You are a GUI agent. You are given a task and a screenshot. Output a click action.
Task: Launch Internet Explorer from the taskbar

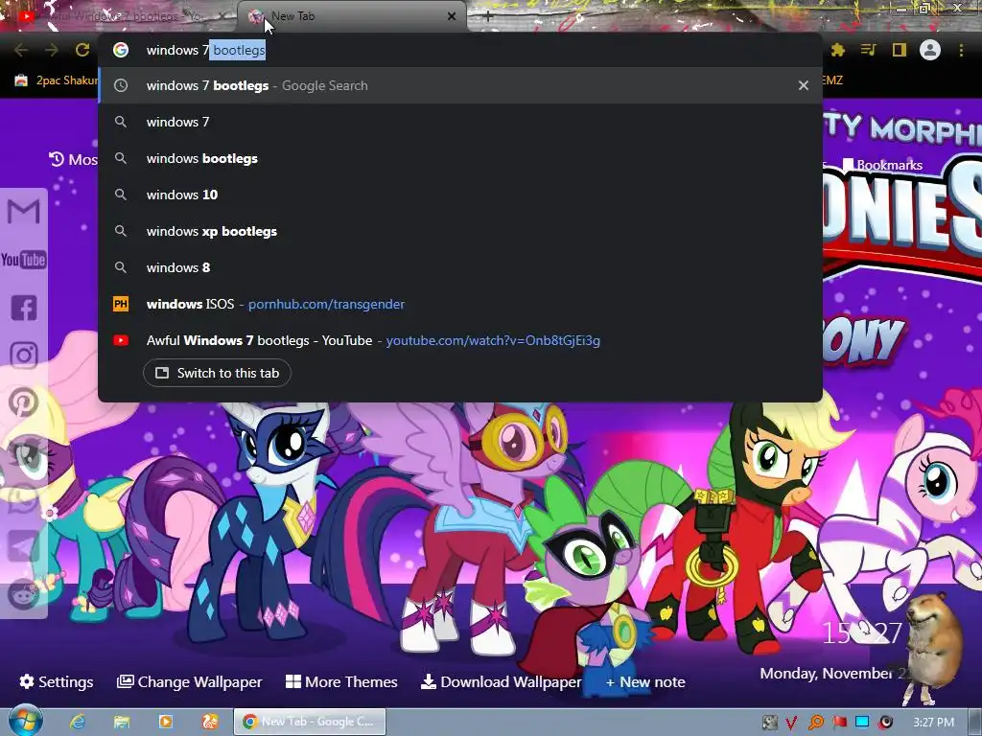click(78, 722)
